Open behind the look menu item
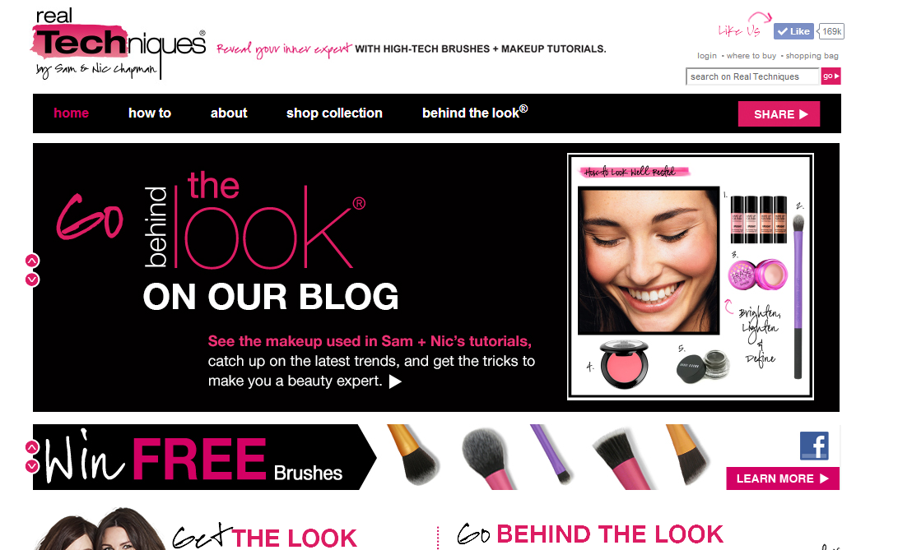This screenshot has width=898, height=550. 475,112
